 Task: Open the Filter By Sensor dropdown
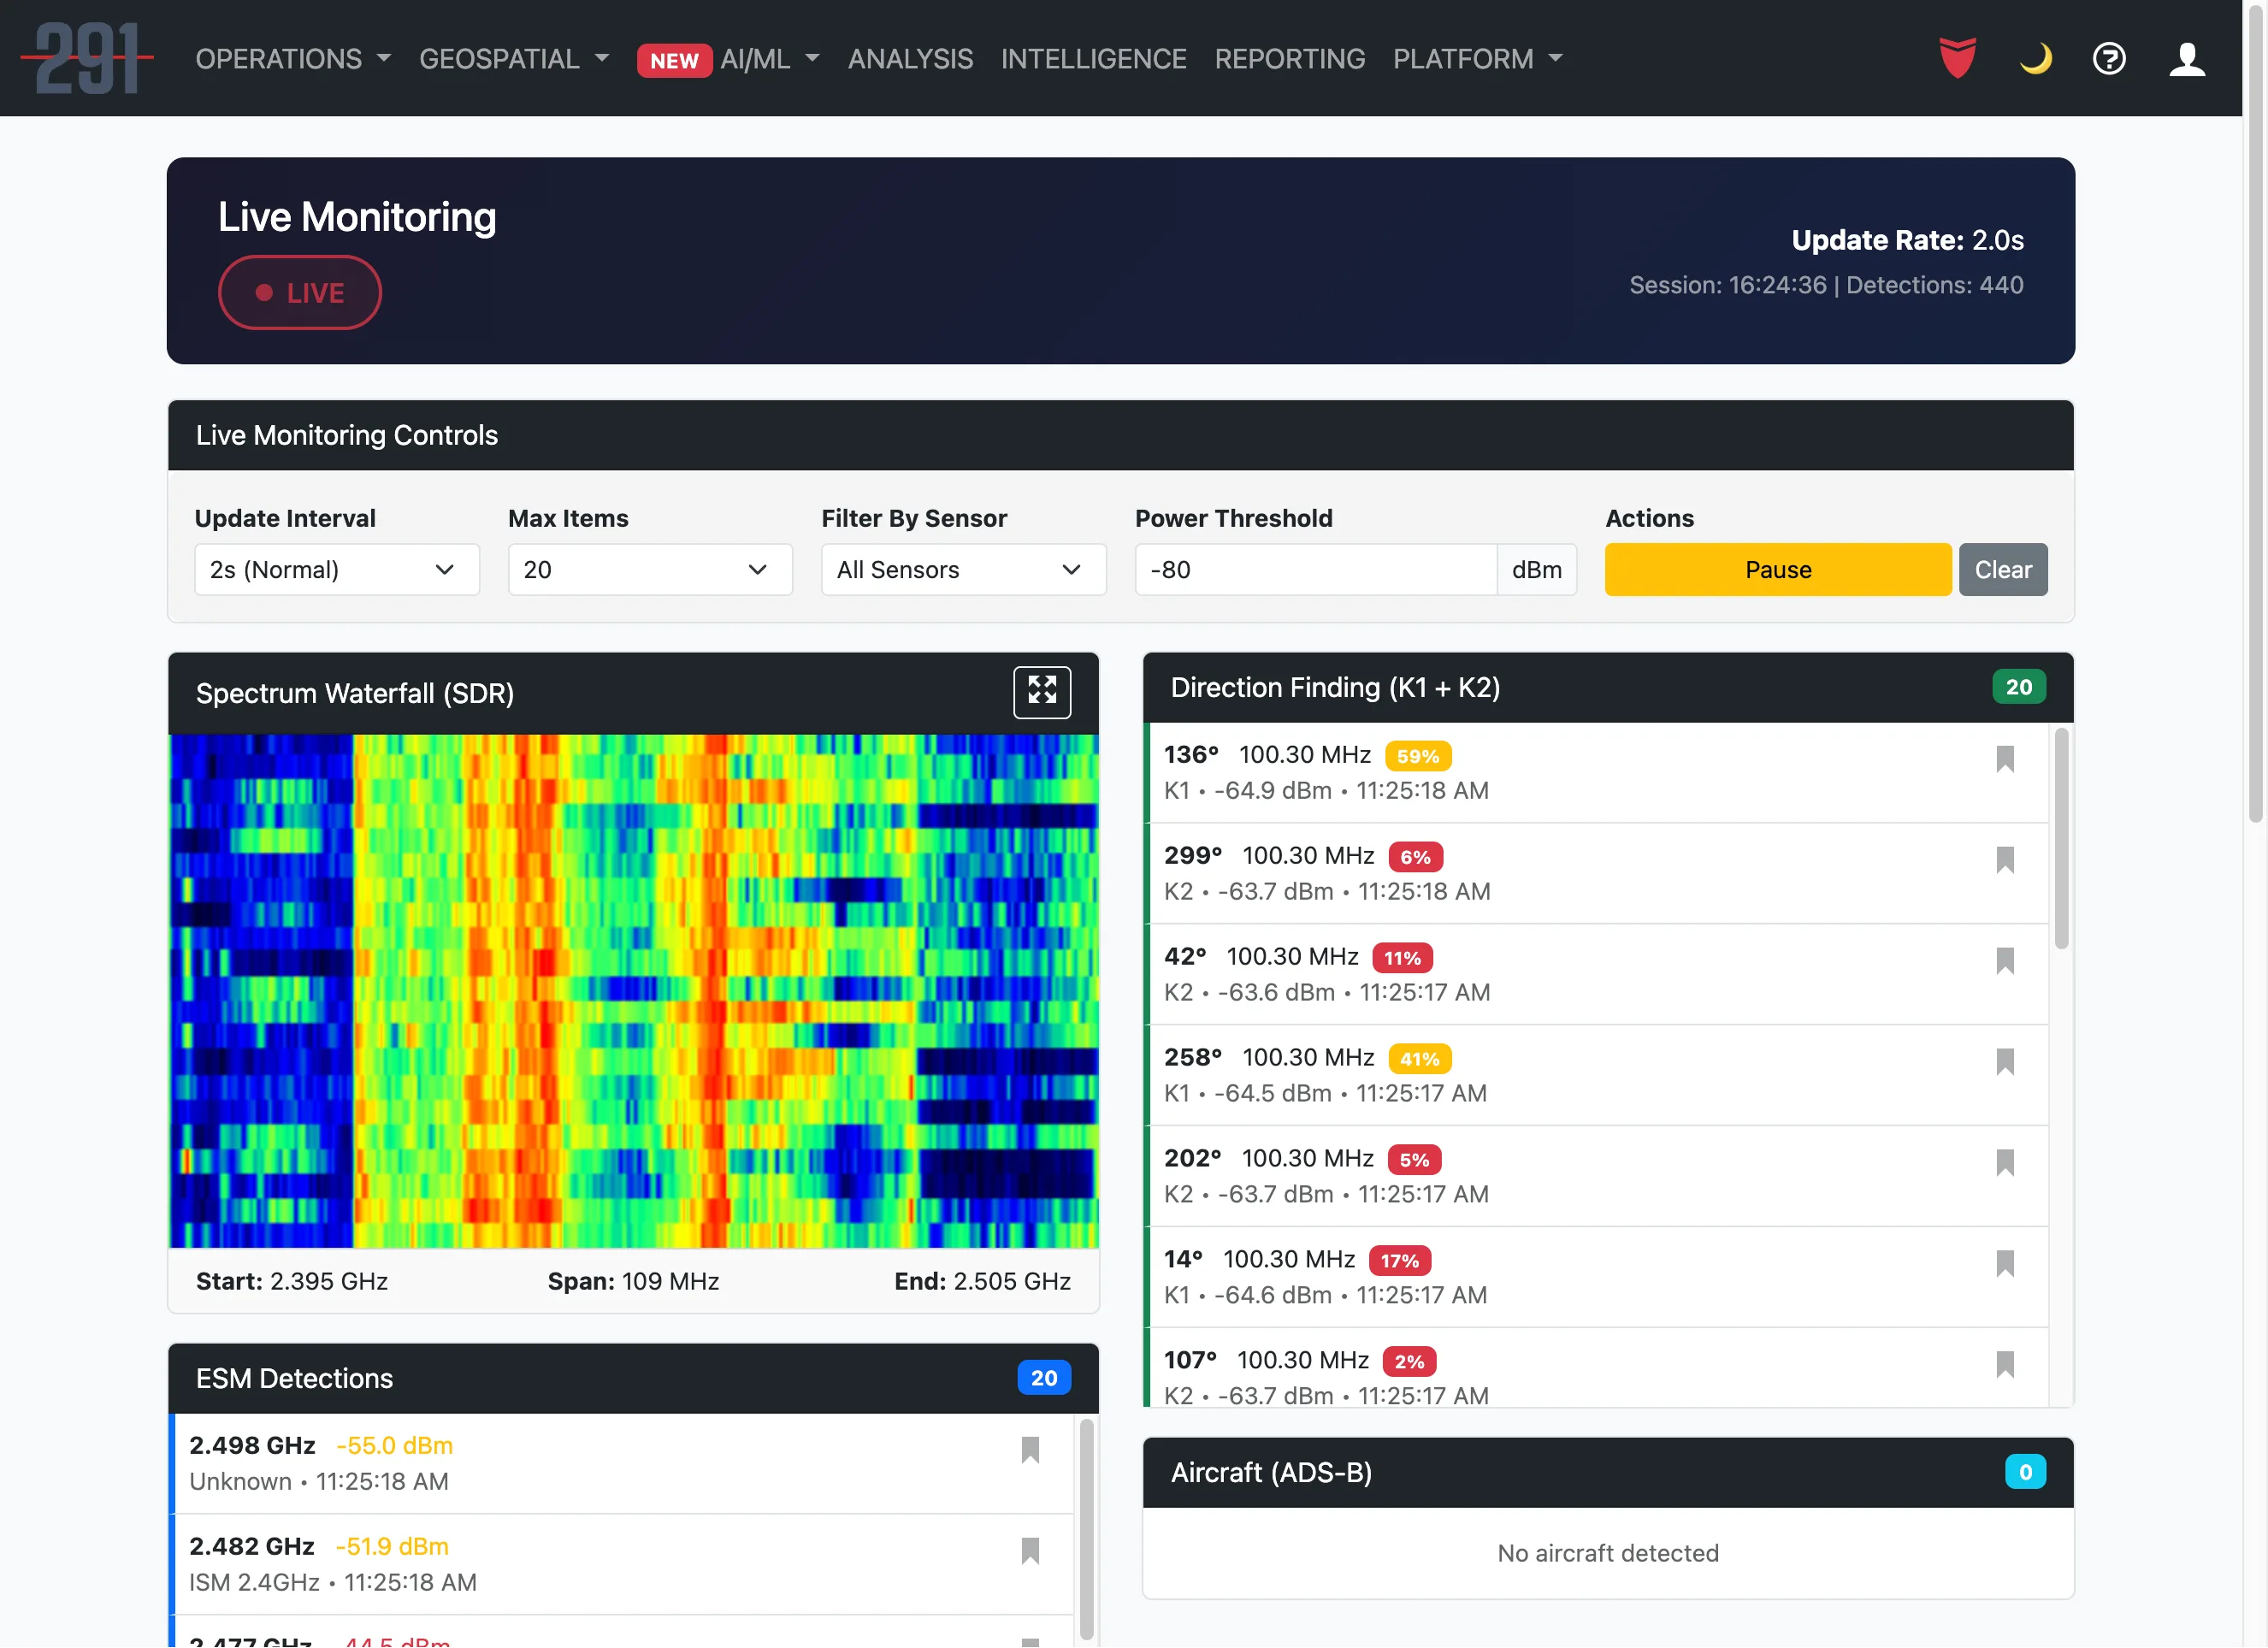[x=963, y=569]
